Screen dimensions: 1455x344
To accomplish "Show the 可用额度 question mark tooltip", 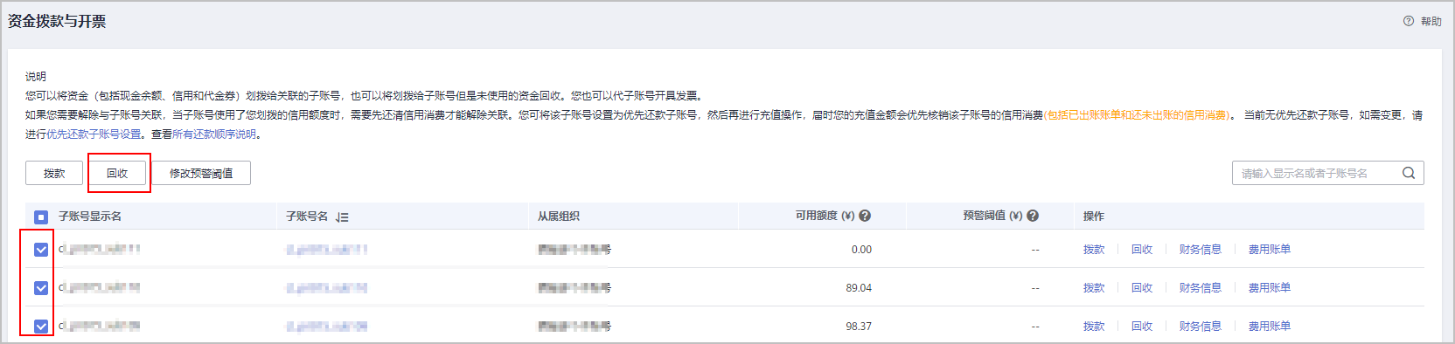I will point(865,216).
